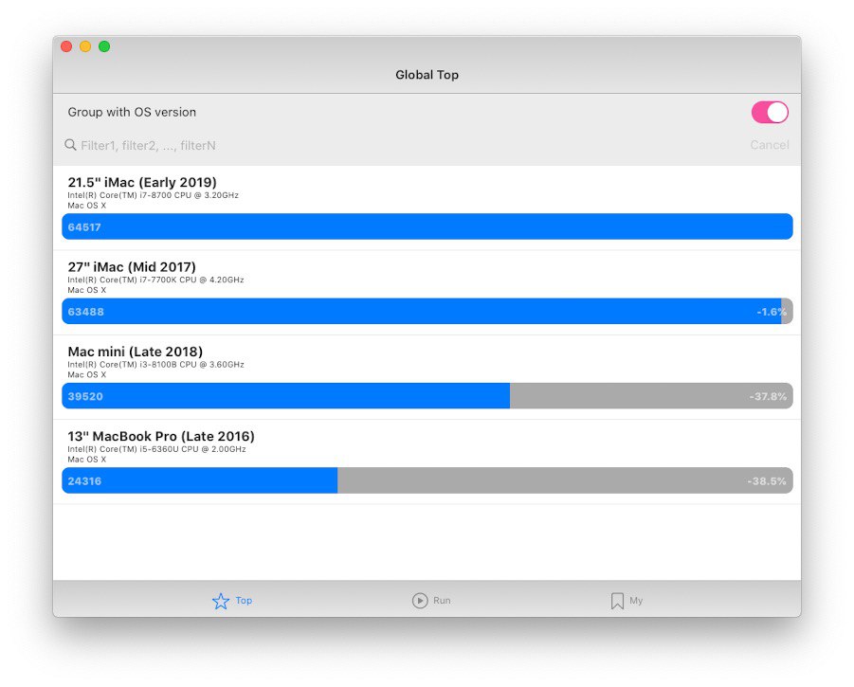The width and height of the screenshot is (854, 687).
Task: Click the 64517 score bar
Action: [427, 226]
